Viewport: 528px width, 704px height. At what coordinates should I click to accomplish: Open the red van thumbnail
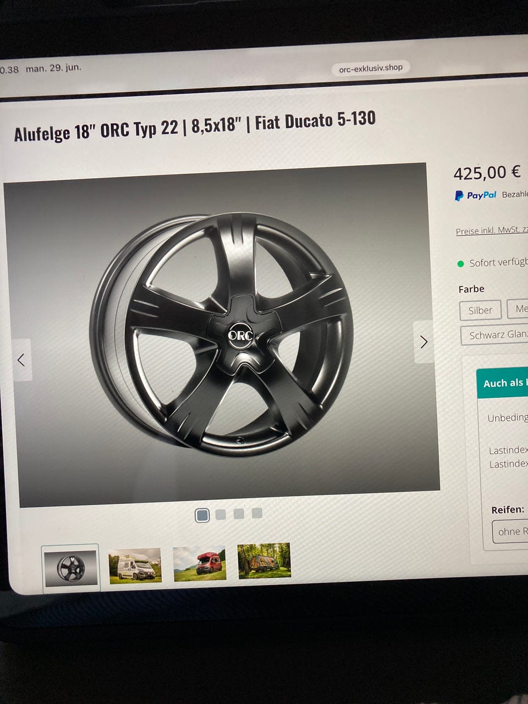coord(200,563)
